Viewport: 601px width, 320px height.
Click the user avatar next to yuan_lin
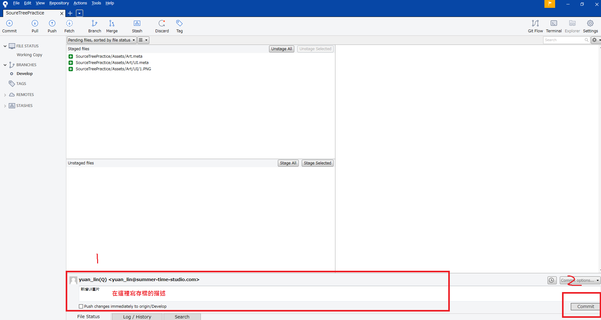point(74,280)
